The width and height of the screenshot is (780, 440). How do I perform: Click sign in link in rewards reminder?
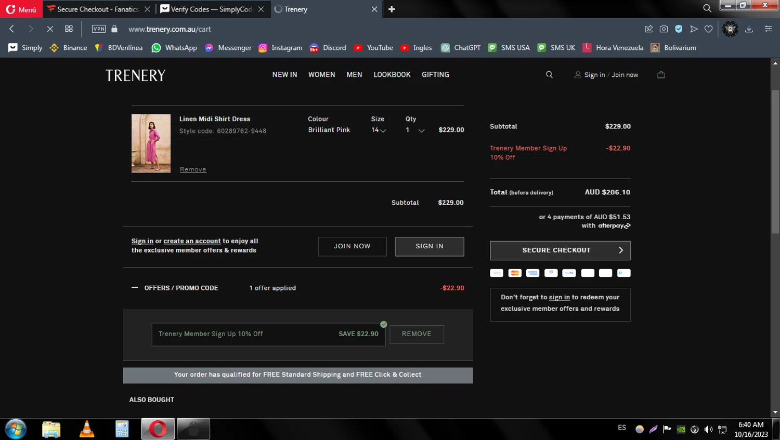click(559, 297)
